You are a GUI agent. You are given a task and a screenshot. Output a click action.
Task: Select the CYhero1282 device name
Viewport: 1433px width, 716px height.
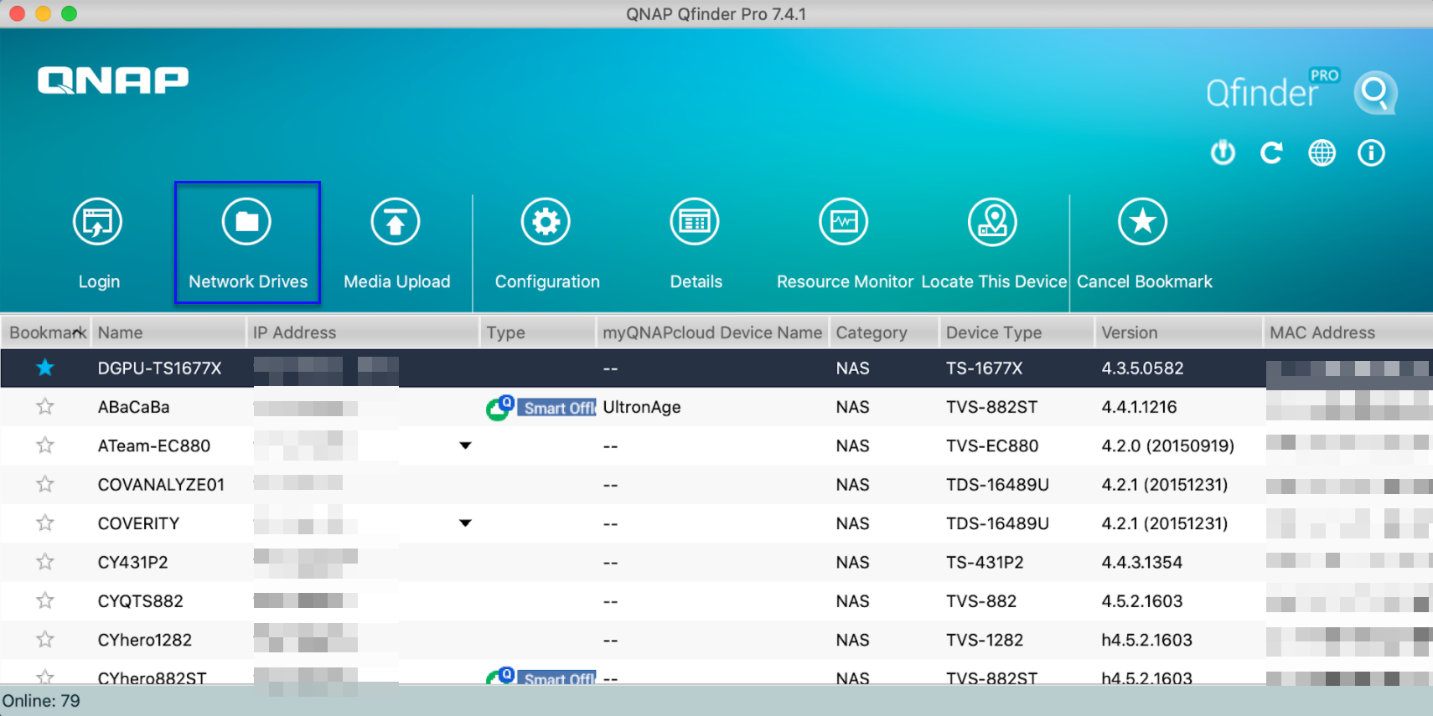(144, 640)
